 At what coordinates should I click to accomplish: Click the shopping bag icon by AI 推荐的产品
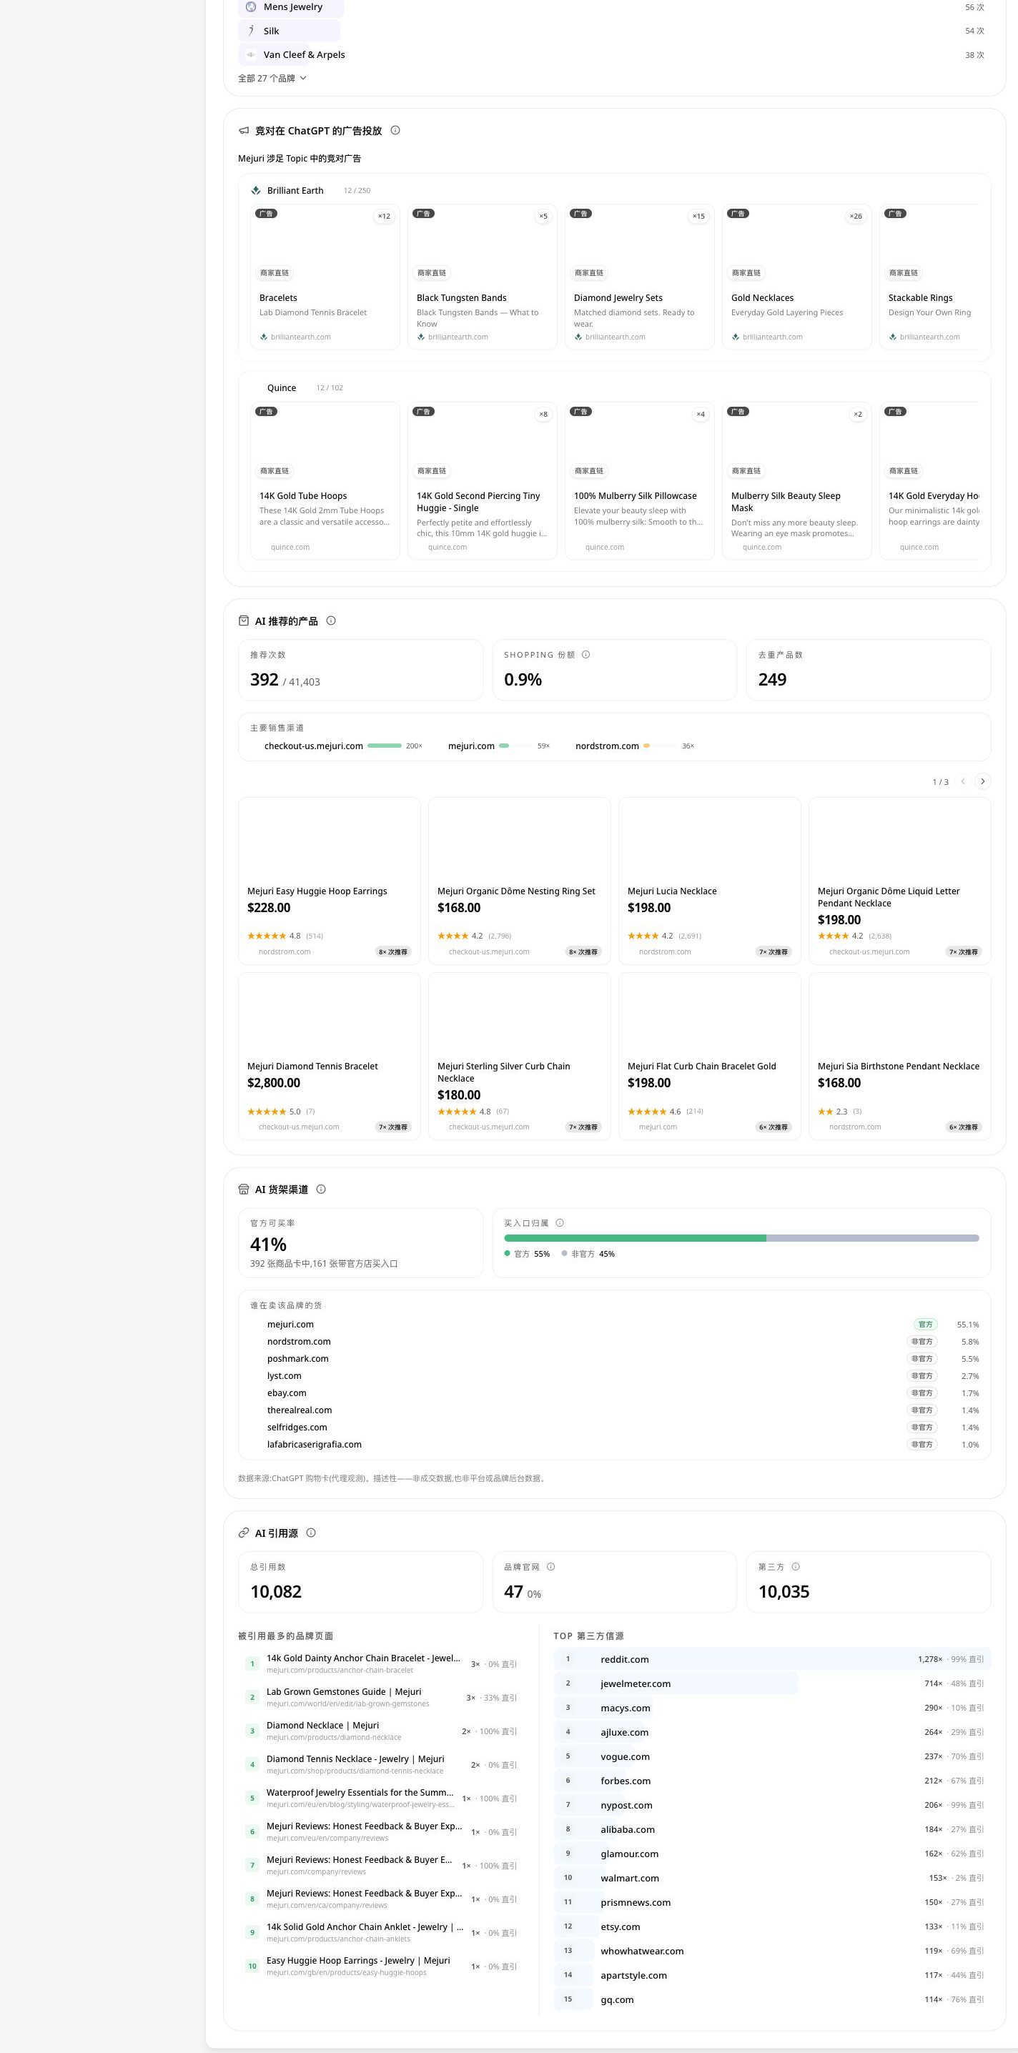(244, 621)
